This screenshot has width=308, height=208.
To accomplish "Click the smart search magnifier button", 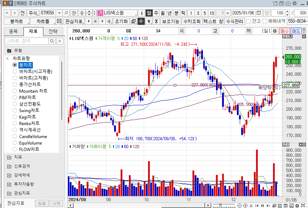I will (x=52, y=41).
